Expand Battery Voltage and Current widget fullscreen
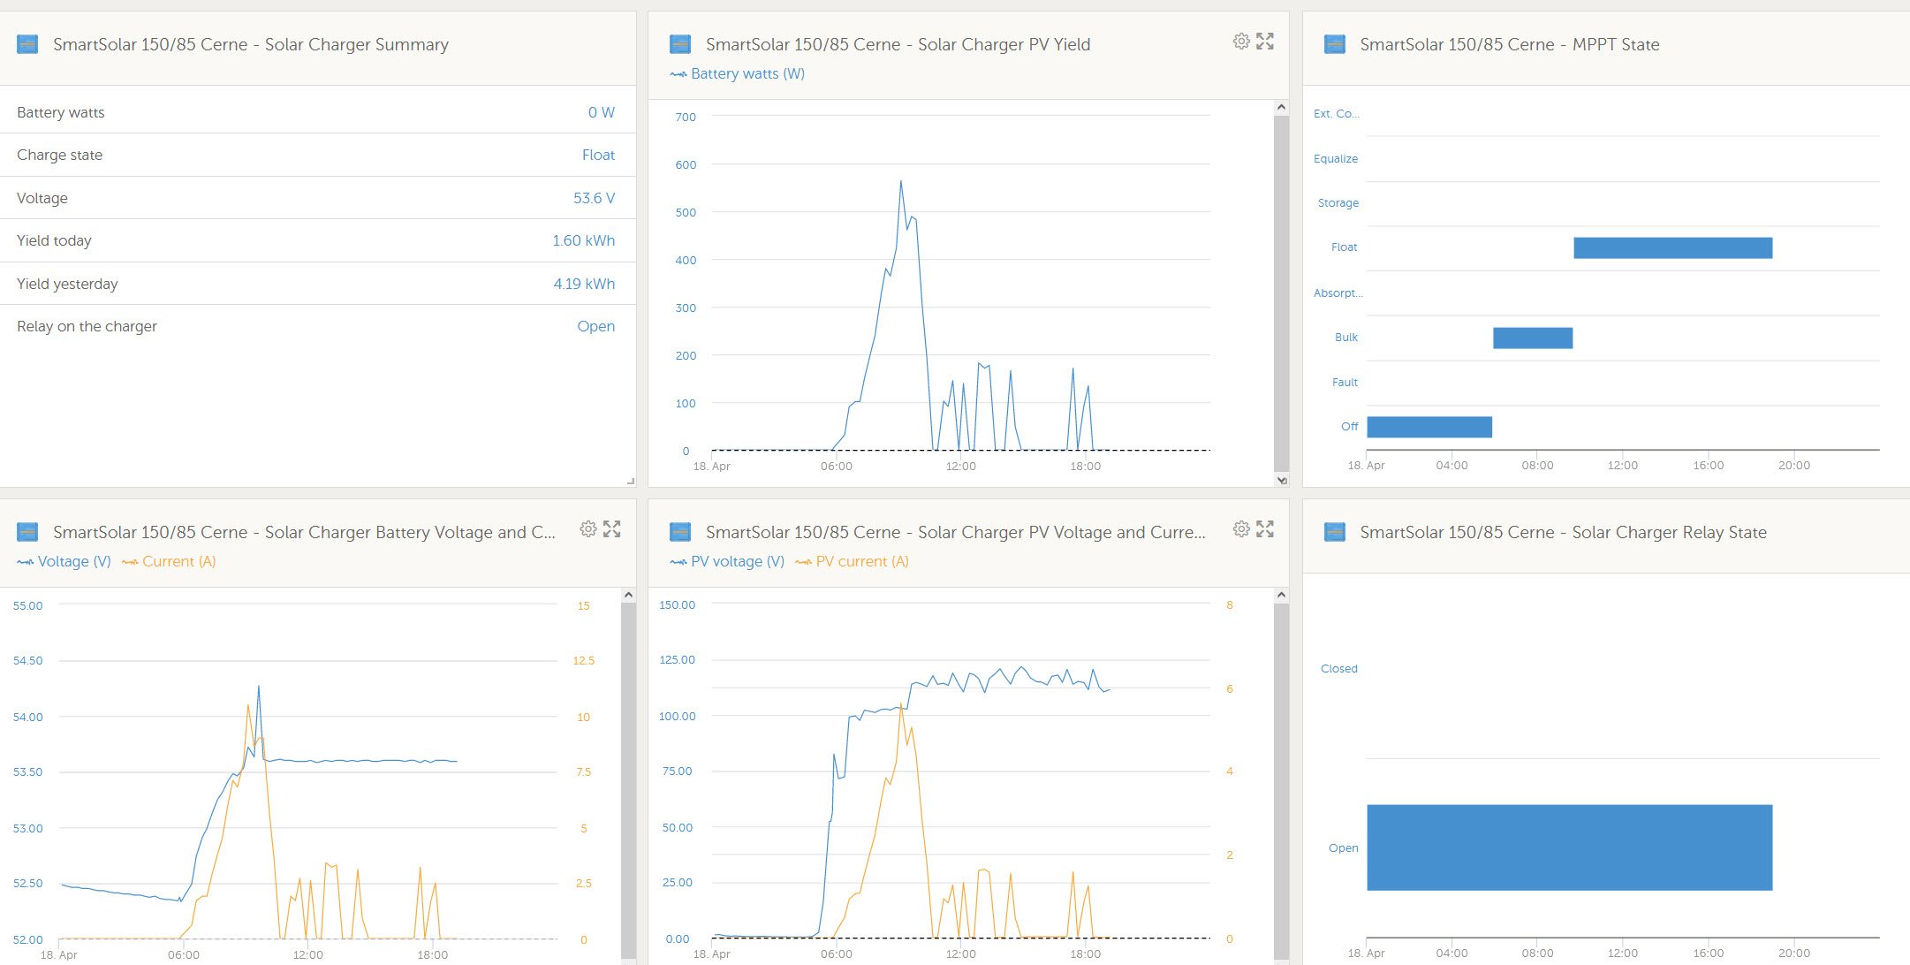Viewport: 1910px width, 965px height. (x=612, y=529)
